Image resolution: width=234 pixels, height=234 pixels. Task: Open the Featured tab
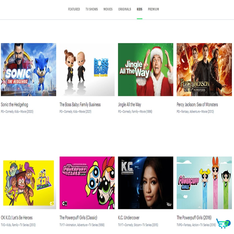click(x=74, y=9)
